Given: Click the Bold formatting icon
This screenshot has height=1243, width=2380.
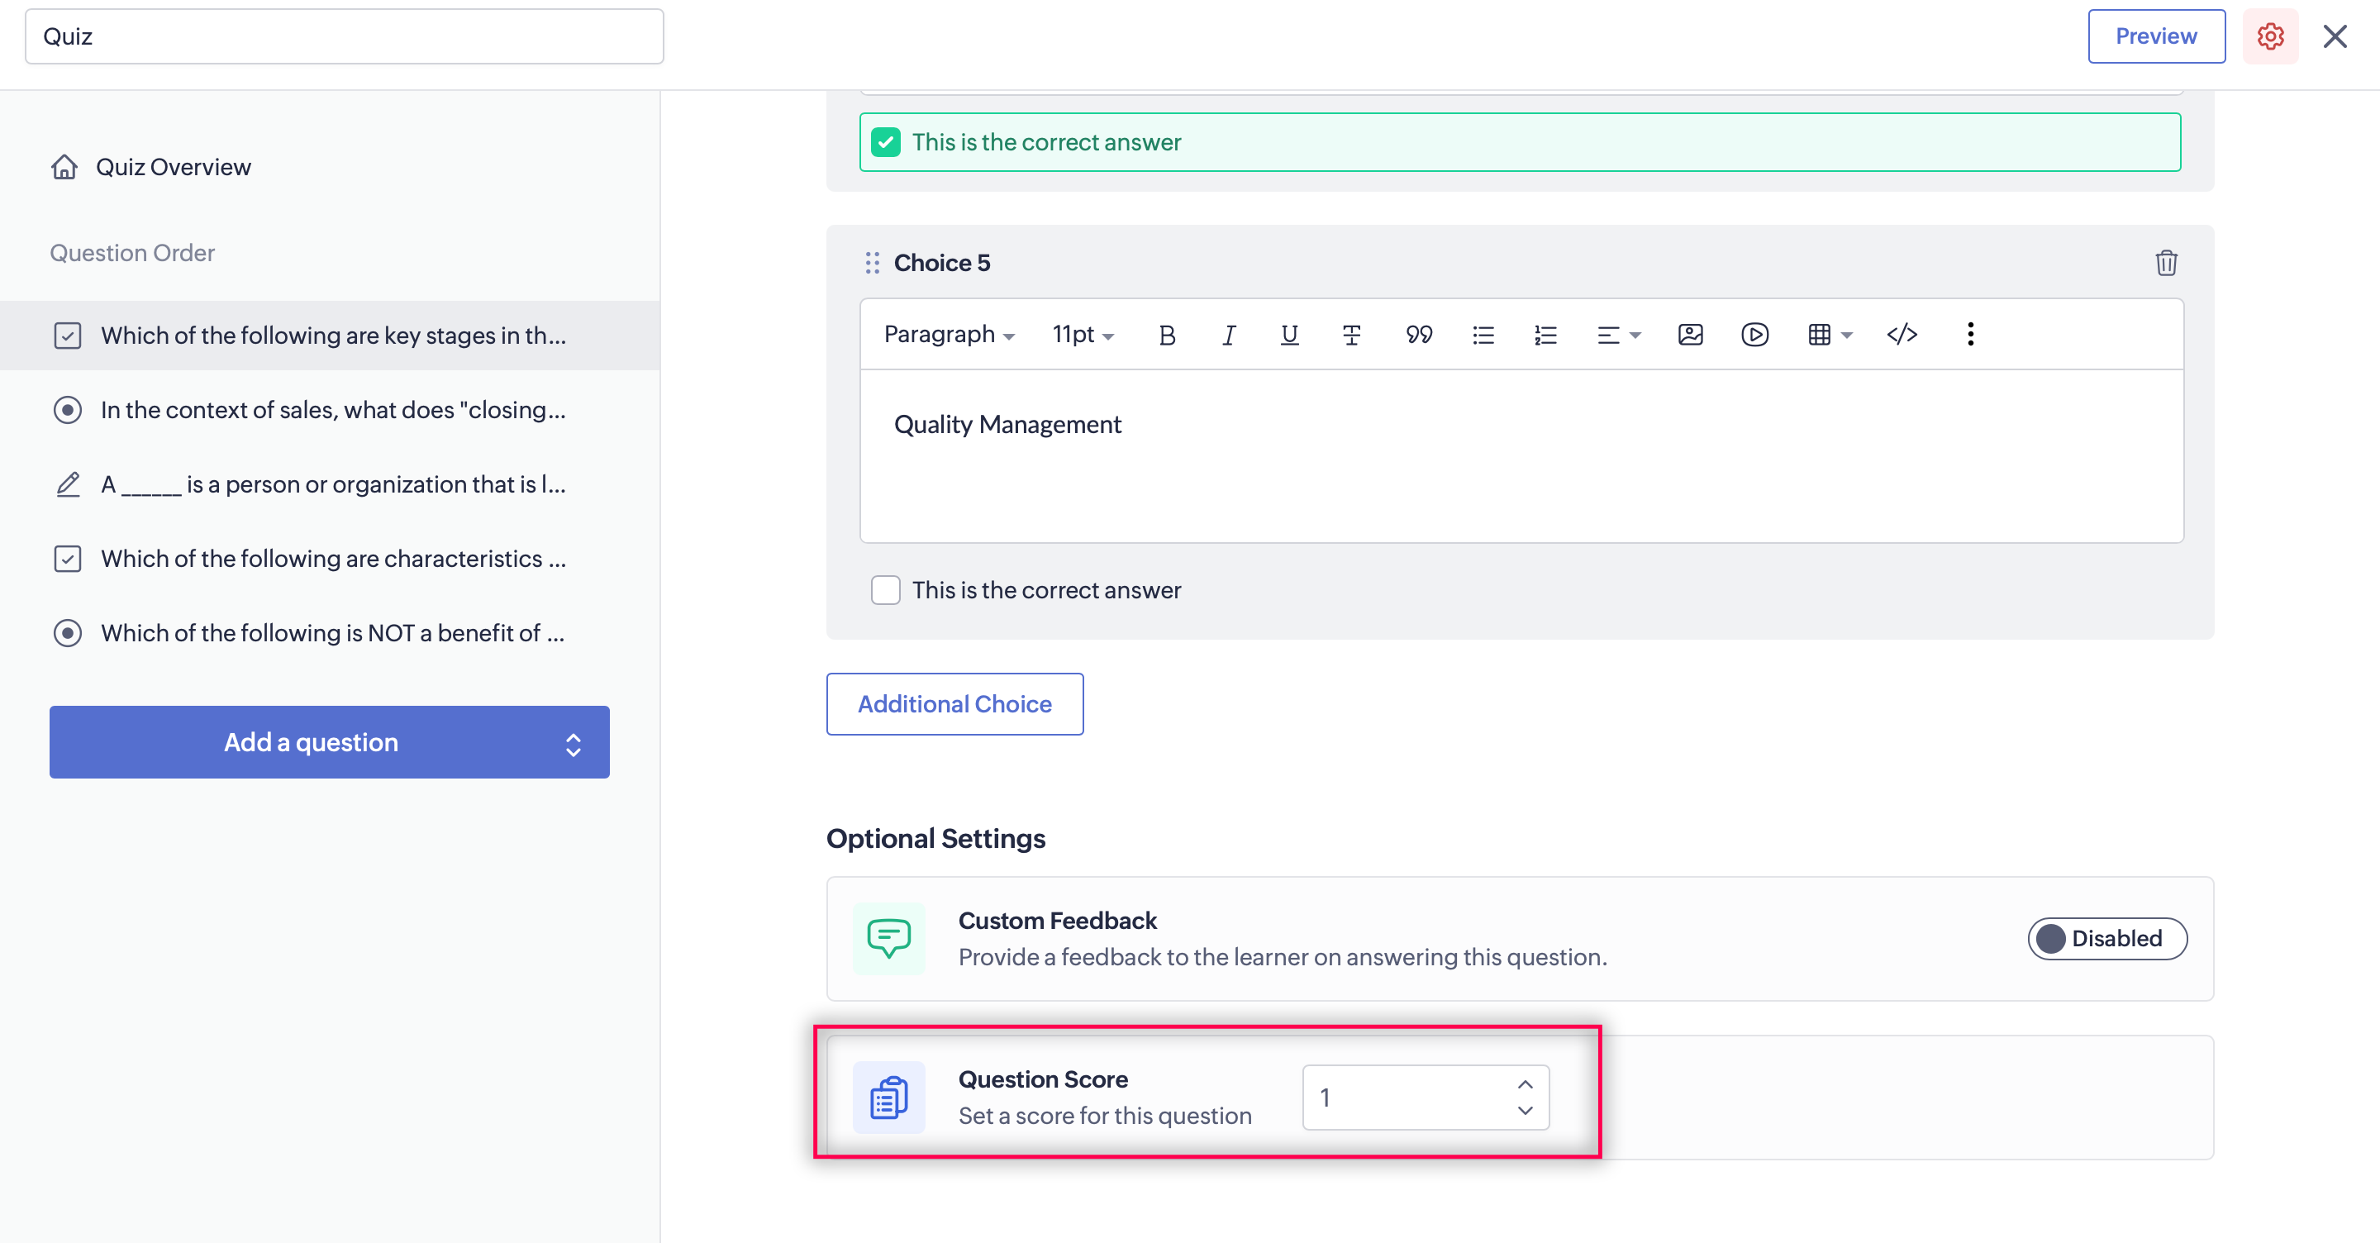Looking at the screenshot, I should (1167, 335).
